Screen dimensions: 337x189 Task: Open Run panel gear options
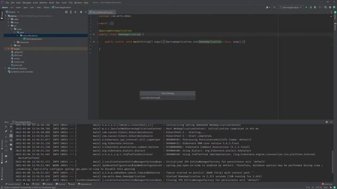[x=326, y=122]
